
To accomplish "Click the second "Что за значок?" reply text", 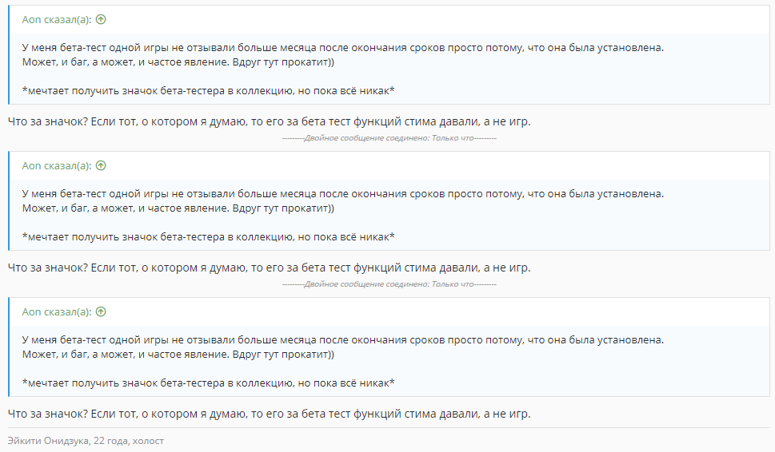I will [x=270, y=268].
